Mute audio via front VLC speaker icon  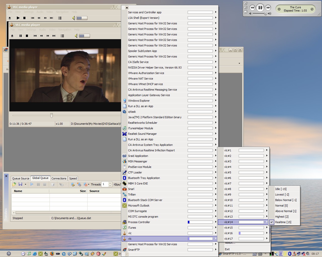click(76, 36)
